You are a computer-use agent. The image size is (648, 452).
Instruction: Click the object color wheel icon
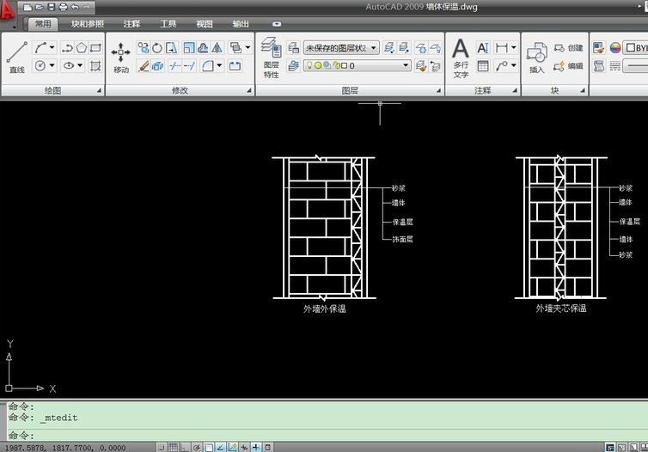click(615, 48)
